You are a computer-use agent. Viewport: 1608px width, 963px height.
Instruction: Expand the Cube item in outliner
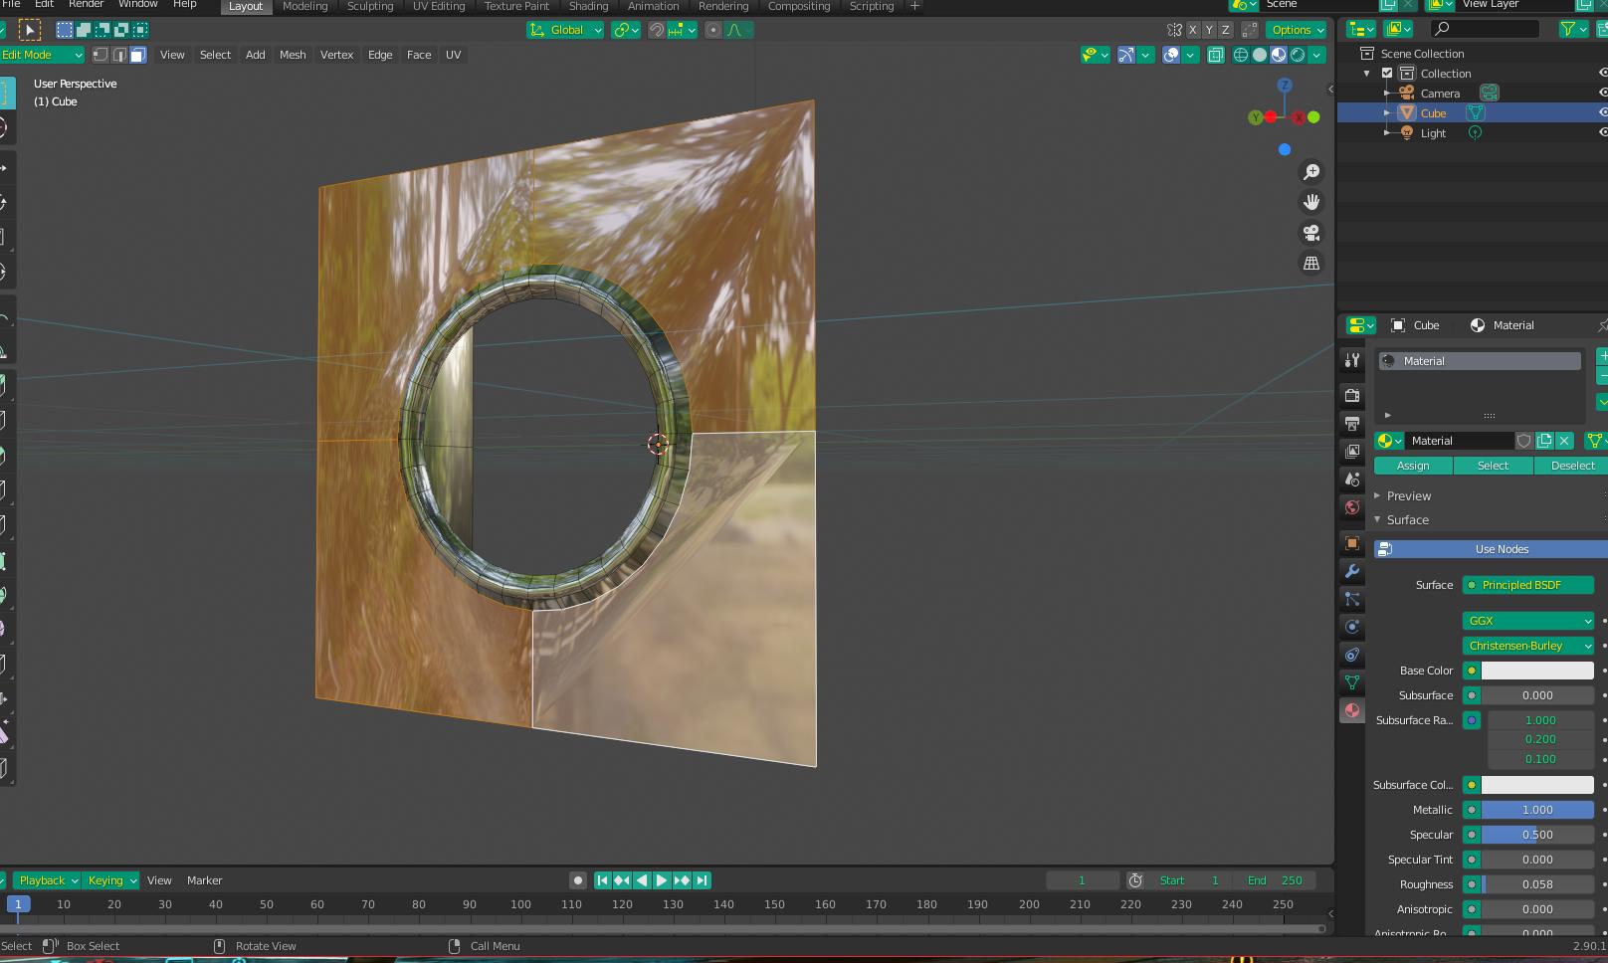click(1387, 112)
